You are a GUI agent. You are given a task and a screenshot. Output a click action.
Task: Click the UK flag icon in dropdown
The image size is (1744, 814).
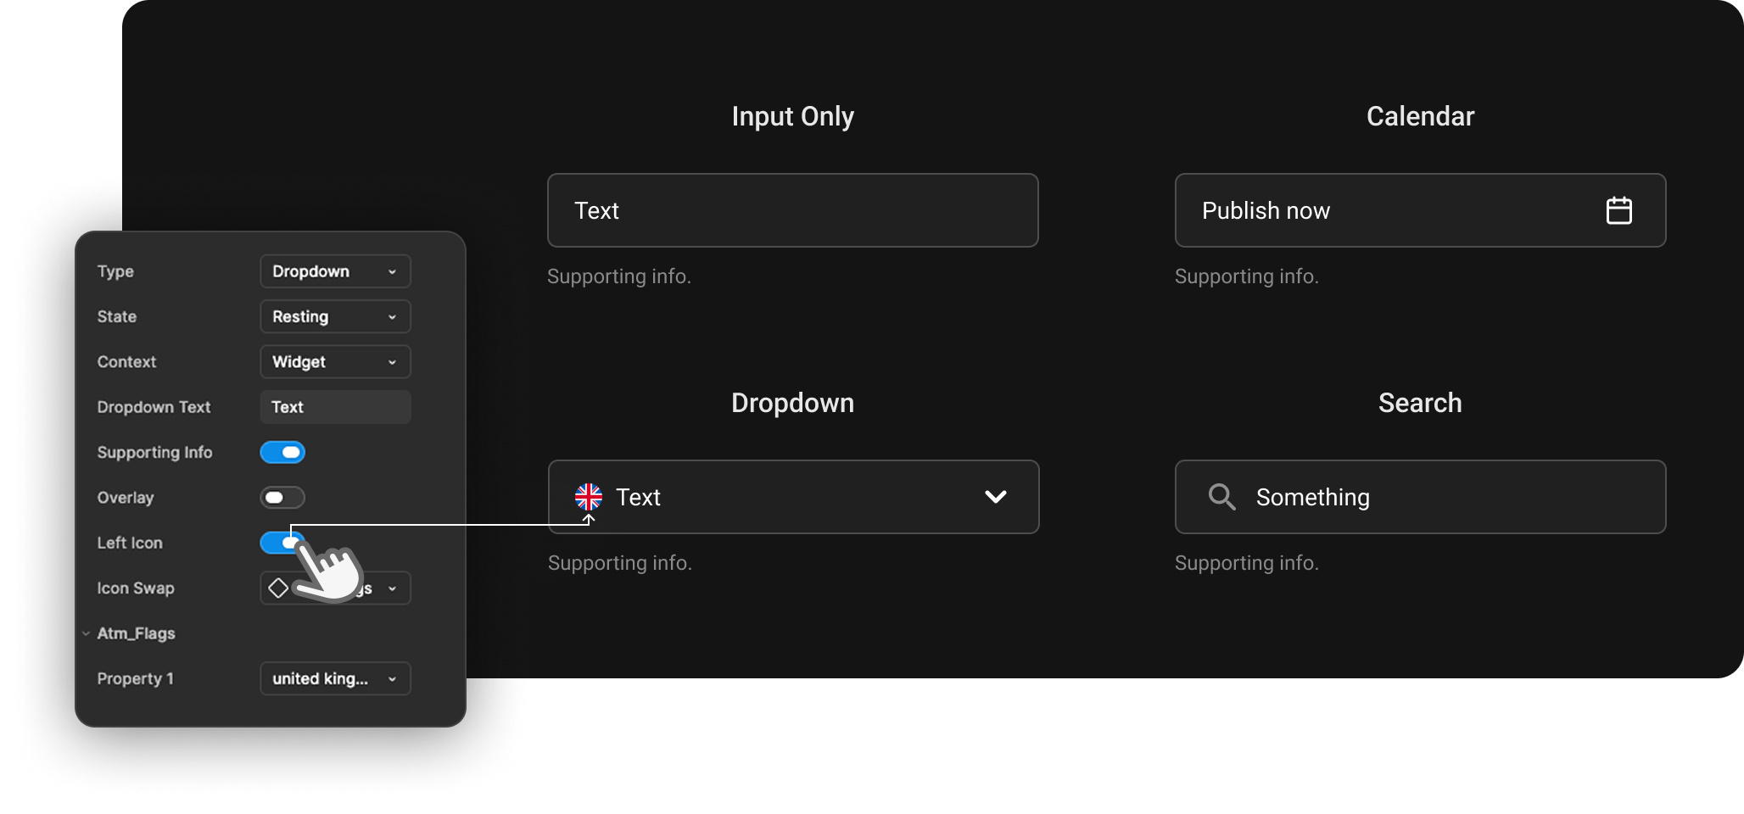coord(589,497)
